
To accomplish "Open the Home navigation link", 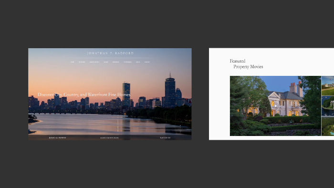I will [x=72, y=62].
